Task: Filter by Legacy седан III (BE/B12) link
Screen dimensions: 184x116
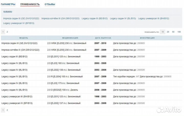Action: click(95, 18)
